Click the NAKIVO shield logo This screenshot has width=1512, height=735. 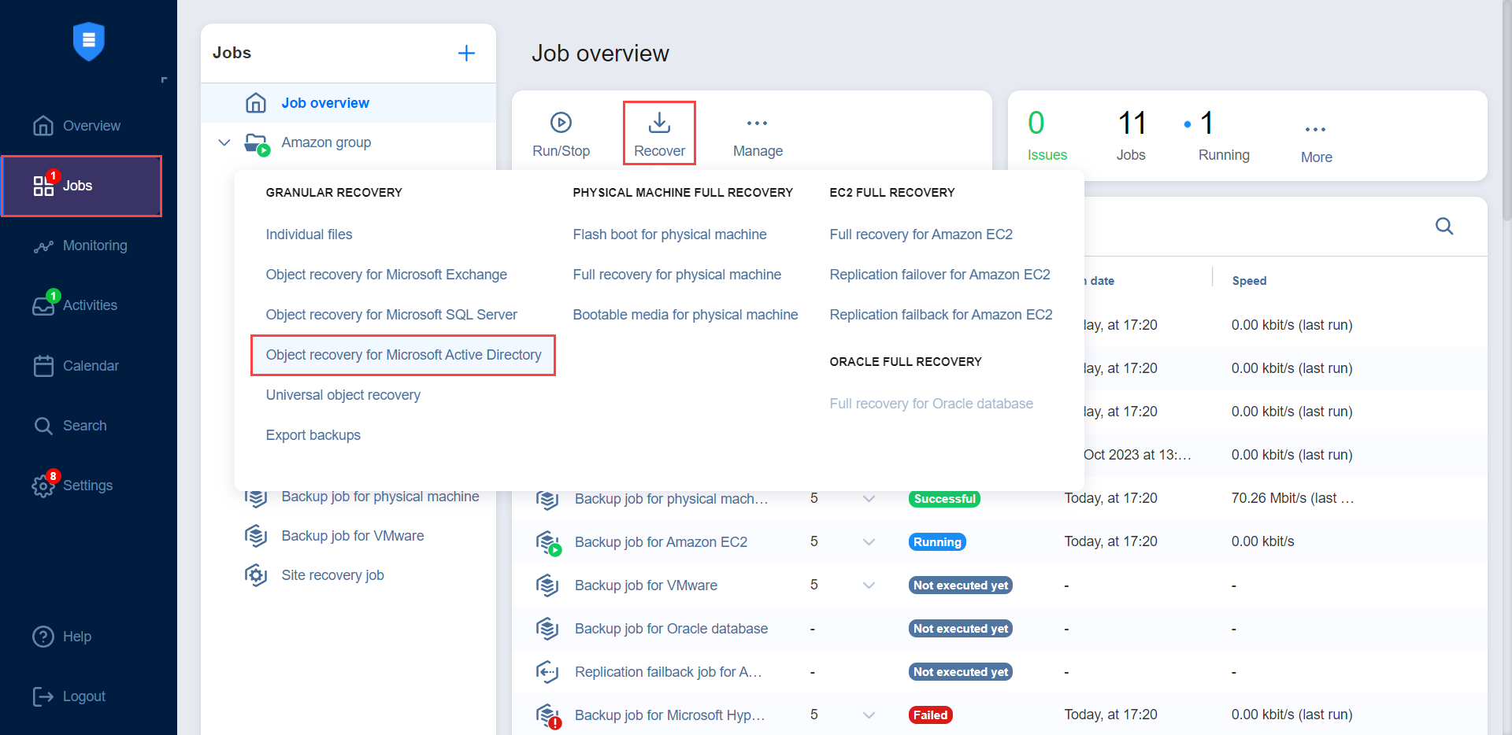[x=89, y=41]
